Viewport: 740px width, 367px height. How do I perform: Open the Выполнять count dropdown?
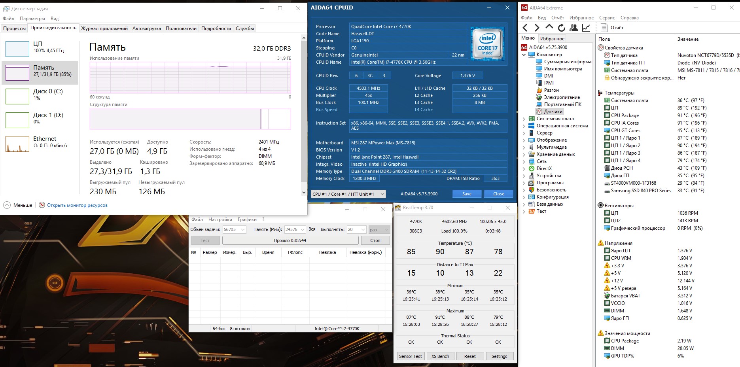click(356, 229)
